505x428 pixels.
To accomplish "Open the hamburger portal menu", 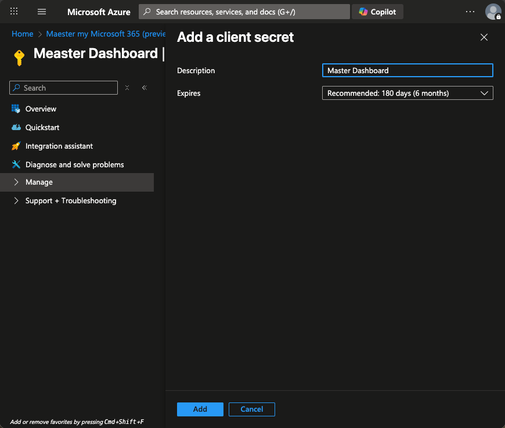I will click(x=42, y=12).
